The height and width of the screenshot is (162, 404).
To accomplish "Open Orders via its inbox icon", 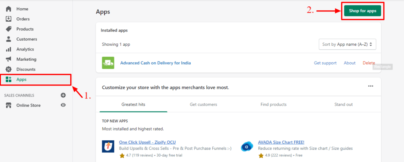I will click(8, 19).
